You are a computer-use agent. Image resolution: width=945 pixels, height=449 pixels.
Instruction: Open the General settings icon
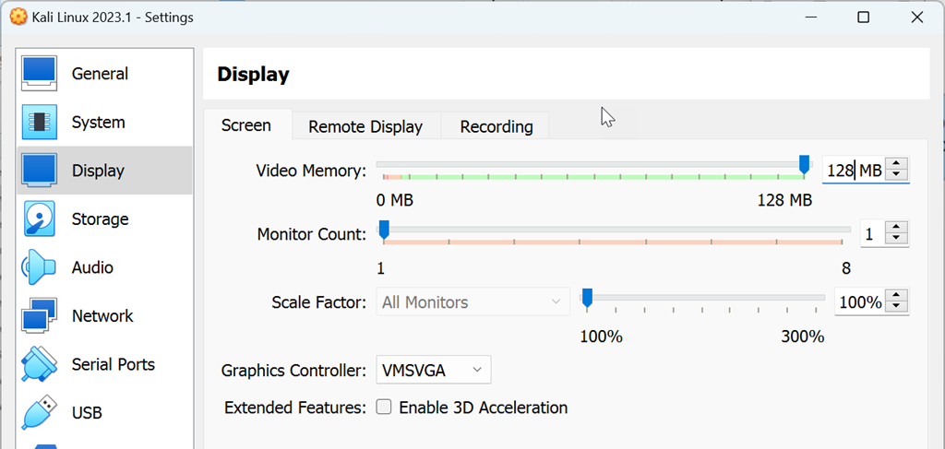[x=39, y=74]
